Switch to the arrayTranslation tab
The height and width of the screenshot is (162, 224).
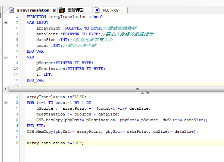33,10
